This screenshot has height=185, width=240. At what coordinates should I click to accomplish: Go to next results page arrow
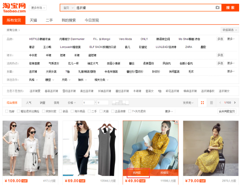235,103
